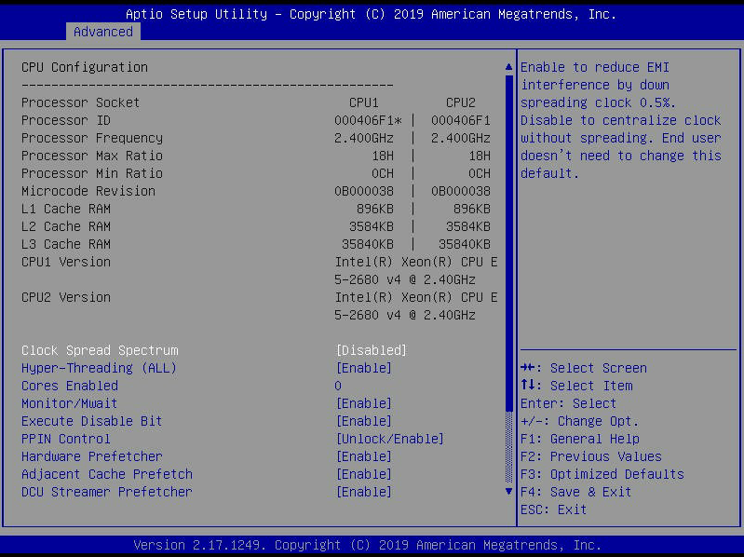Image resolution: width=744 pixels, height=557 pixels.
Task: Select the Adjacent Cache Prefetch option
Action: [107, 474]
